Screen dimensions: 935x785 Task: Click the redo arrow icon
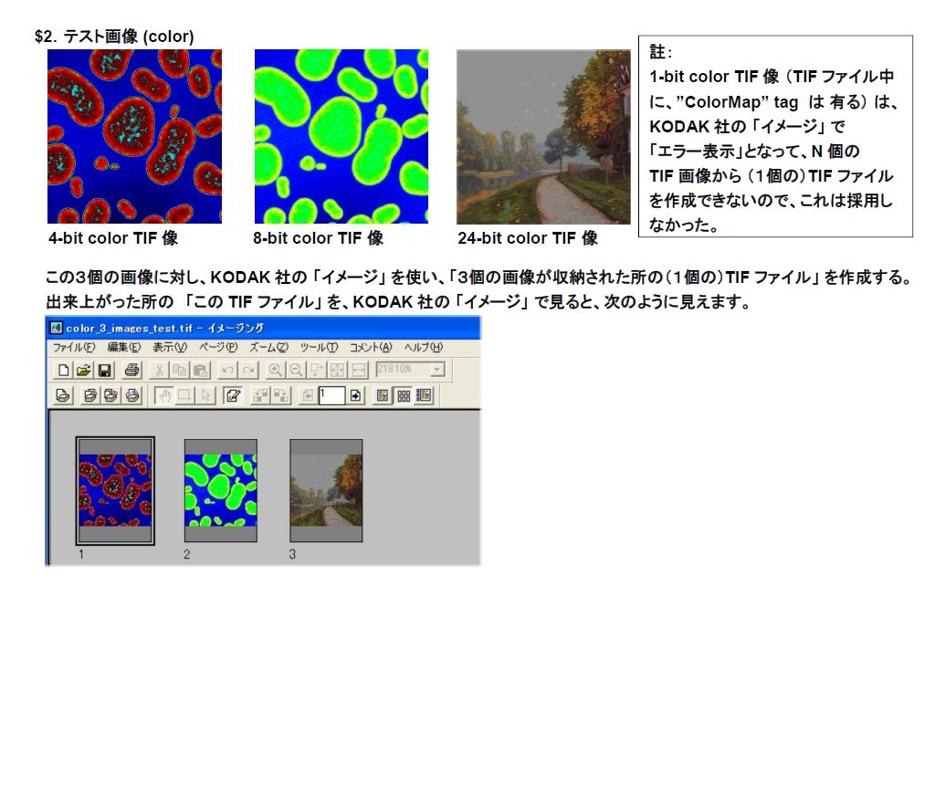point(248,371)
